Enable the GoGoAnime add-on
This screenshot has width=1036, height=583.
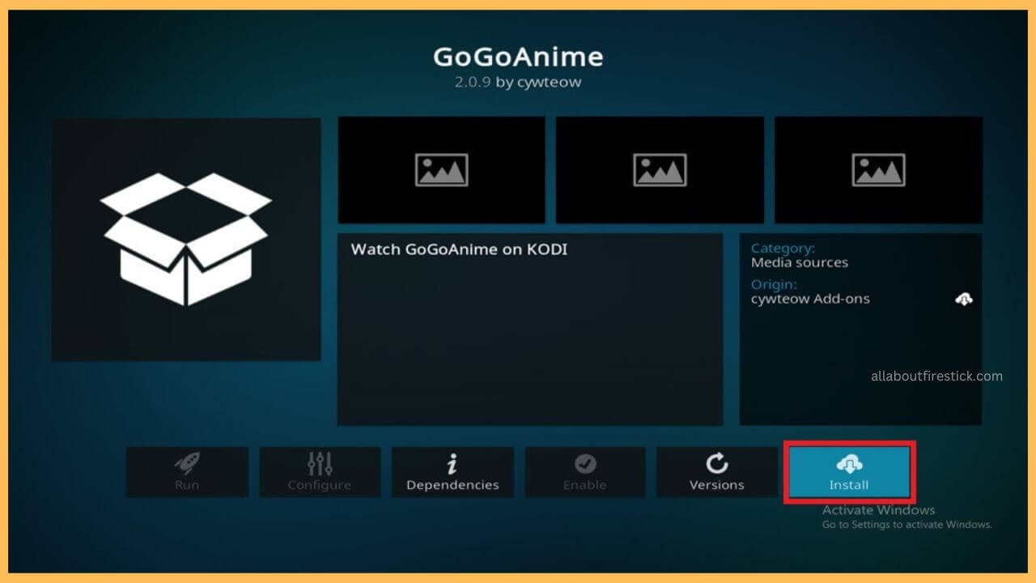(585, 472)
